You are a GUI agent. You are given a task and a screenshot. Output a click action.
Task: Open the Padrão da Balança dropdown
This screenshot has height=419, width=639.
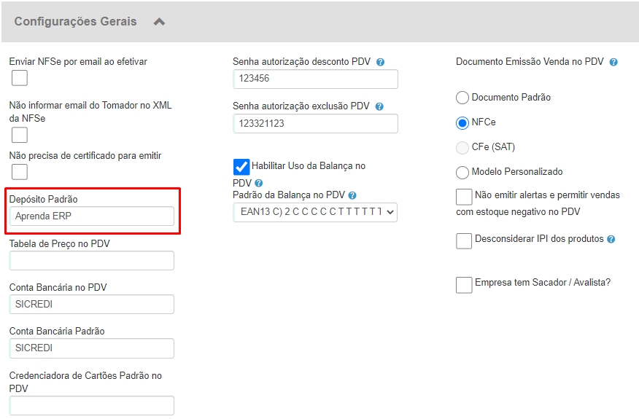[315, 212]
